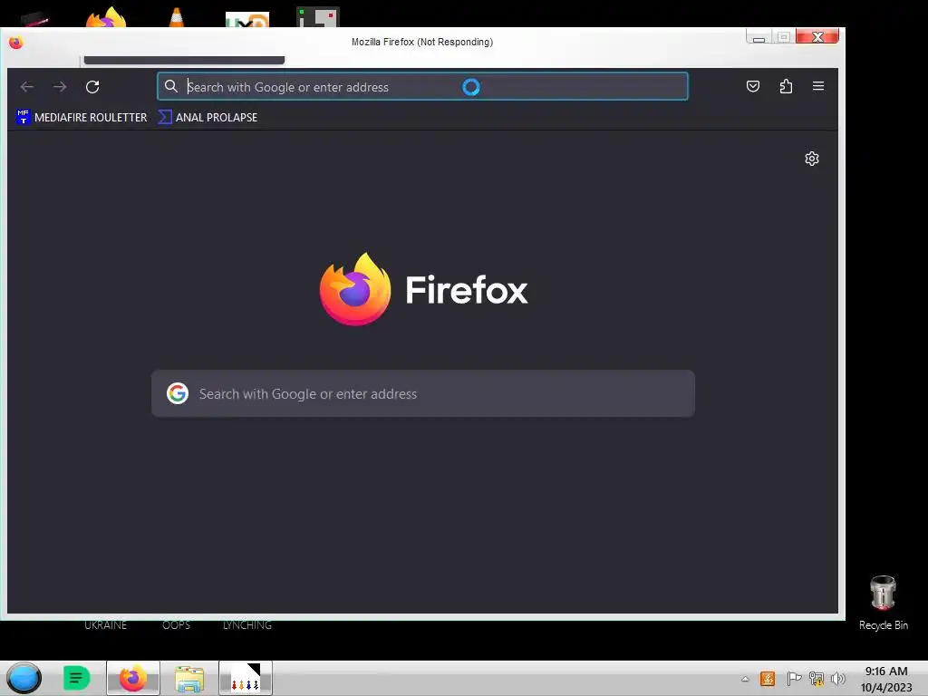Select the Recycle Bin desktop icon
This screenshot has width=928, height=696.
[883, 603]
